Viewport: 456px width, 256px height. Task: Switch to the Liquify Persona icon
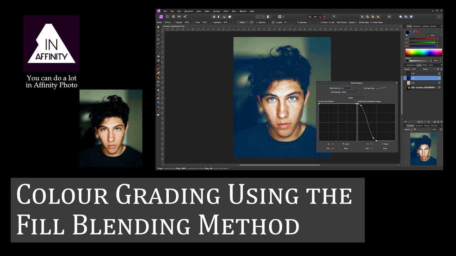(167, 17)
